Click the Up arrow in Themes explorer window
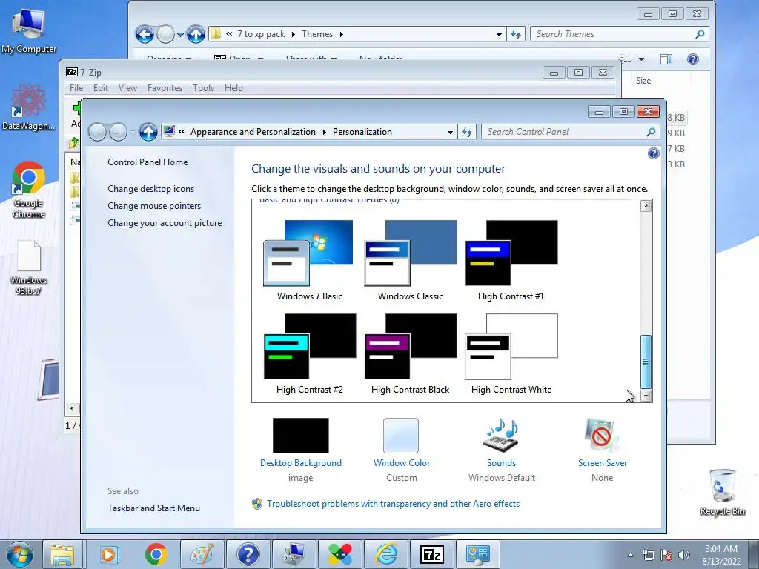 pos(196,34)
